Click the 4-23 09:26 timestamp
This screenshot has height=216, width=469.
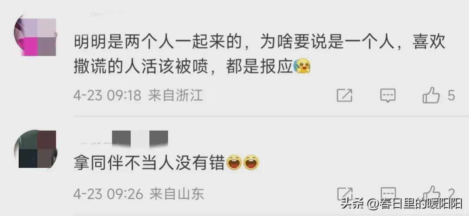[x=108, y=194]
